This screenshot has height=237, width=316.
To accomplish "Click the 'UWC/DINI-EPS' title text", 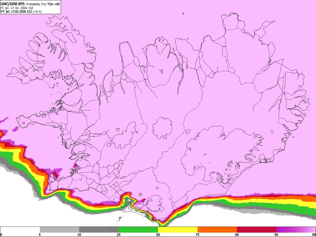I will coord(13,4).
